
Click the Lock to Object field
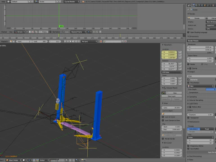pyautogui.click(x=172, y=114)
